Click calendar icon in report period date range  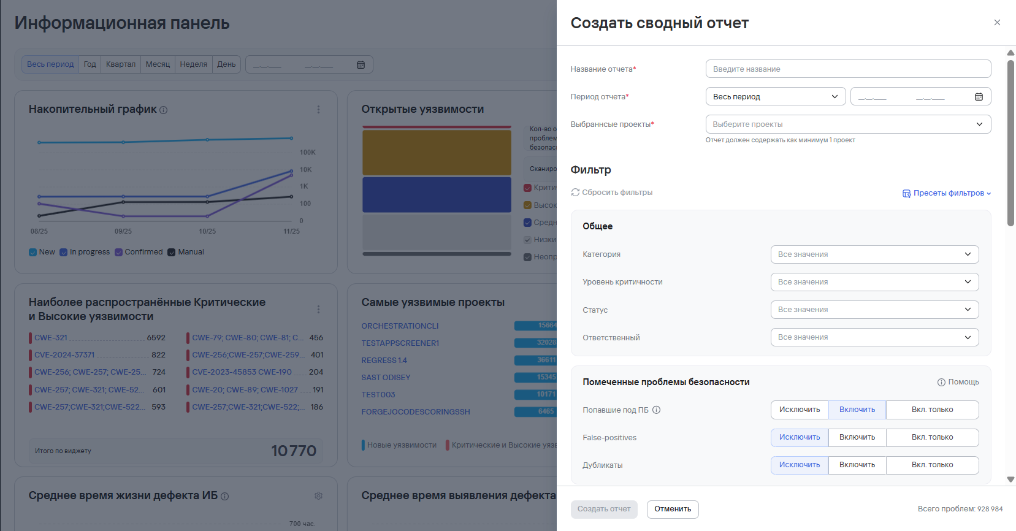(x=979, y=97)
